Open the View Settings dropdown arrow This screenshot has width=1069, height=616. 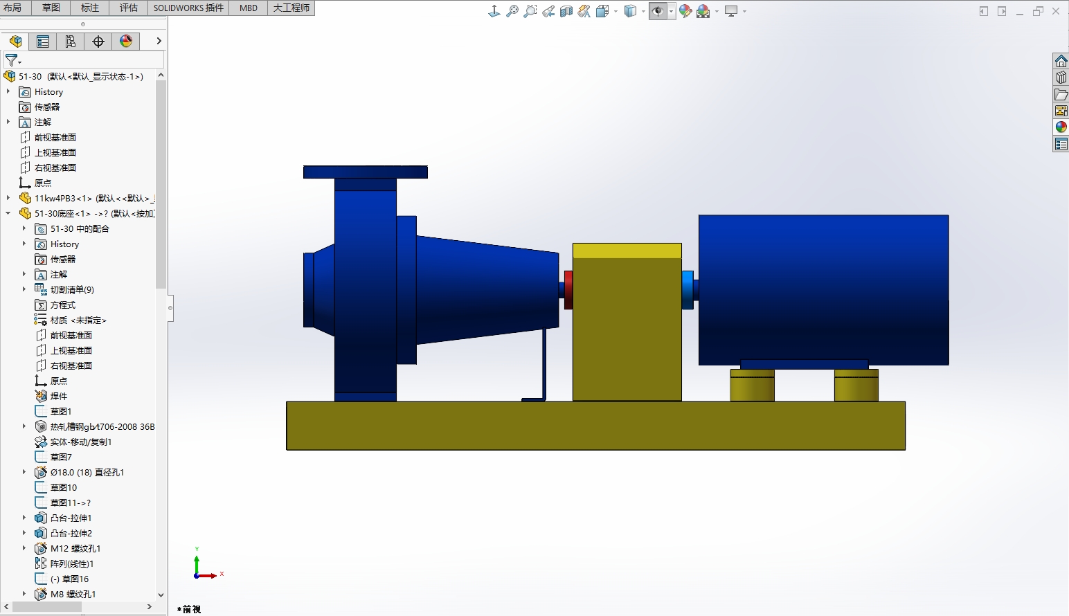click(x=744, y=11)
